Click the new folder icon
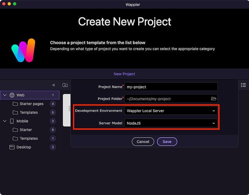 65,85
